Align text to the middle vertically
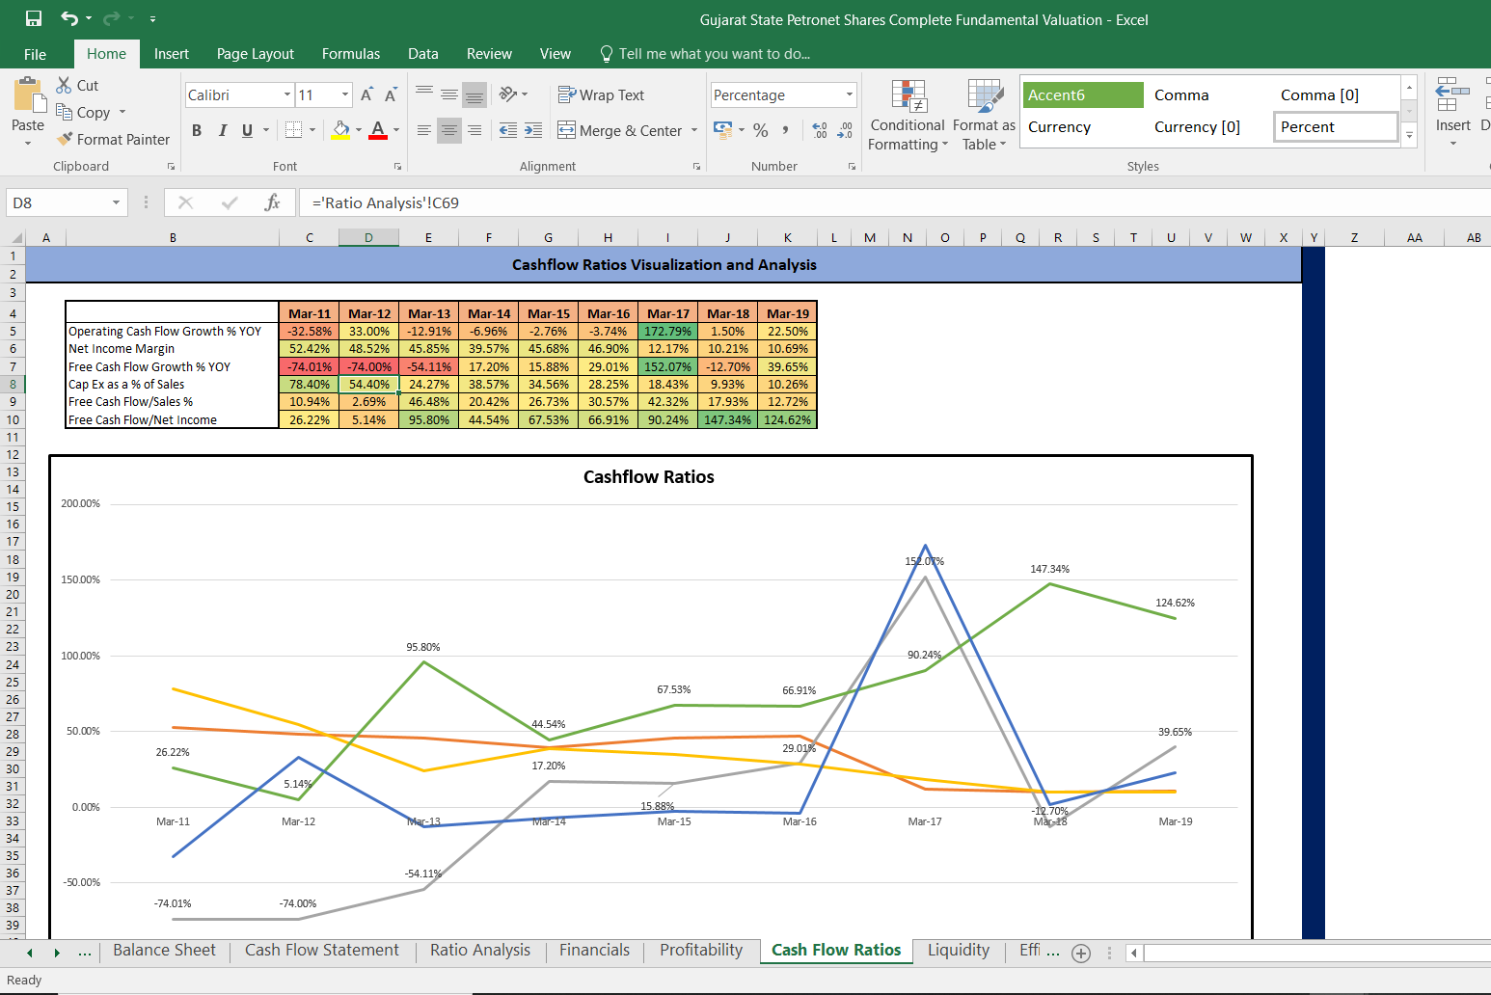Viewport: 1491px width, 995px height. (x=449, y=94)
